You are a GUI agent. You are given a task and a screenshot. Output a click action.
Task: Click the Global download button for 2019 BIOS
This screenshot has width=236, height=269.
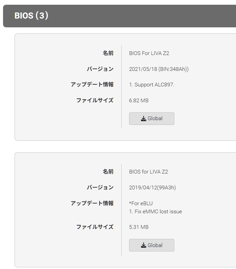pos(151,245)
